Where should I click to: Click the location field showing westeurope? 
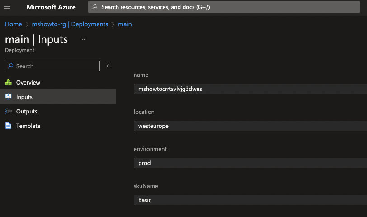[250, 126]
